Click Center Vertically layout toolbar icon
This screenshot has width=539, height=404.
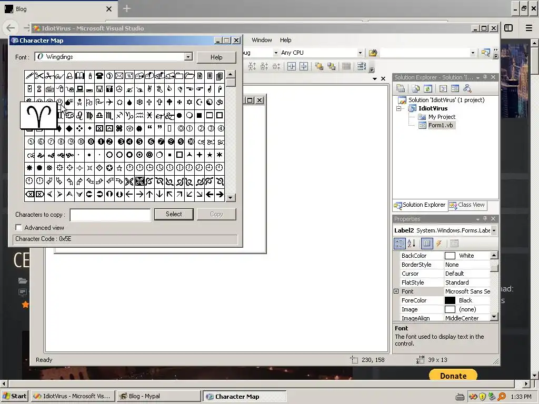point(304,66)
